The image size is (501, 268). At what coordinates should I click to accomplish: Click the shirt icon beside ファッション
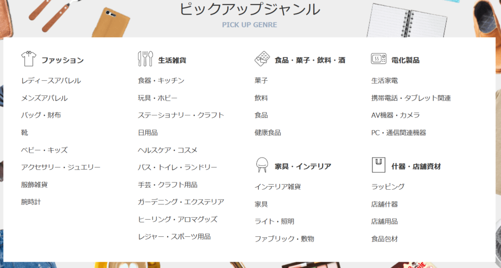click(x=29, y=59)
